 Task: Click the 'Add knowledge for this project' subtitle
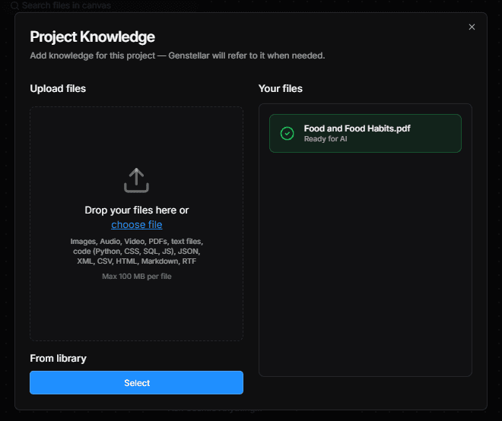point(177,55)
